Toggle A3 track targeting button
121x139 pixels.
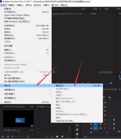95,128
